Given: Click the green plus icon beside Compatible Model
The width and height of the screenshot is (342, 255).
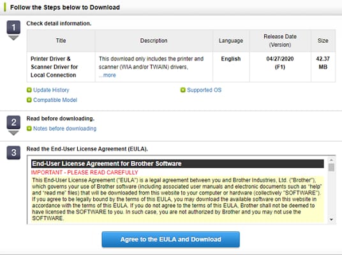Looking at the screenshot, I should click(29, 100).
